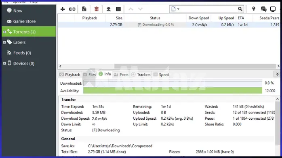Click the Add Torrent plus icon
Image resolution: width=282 pixels, height=158 pixels.
[63, 9]
